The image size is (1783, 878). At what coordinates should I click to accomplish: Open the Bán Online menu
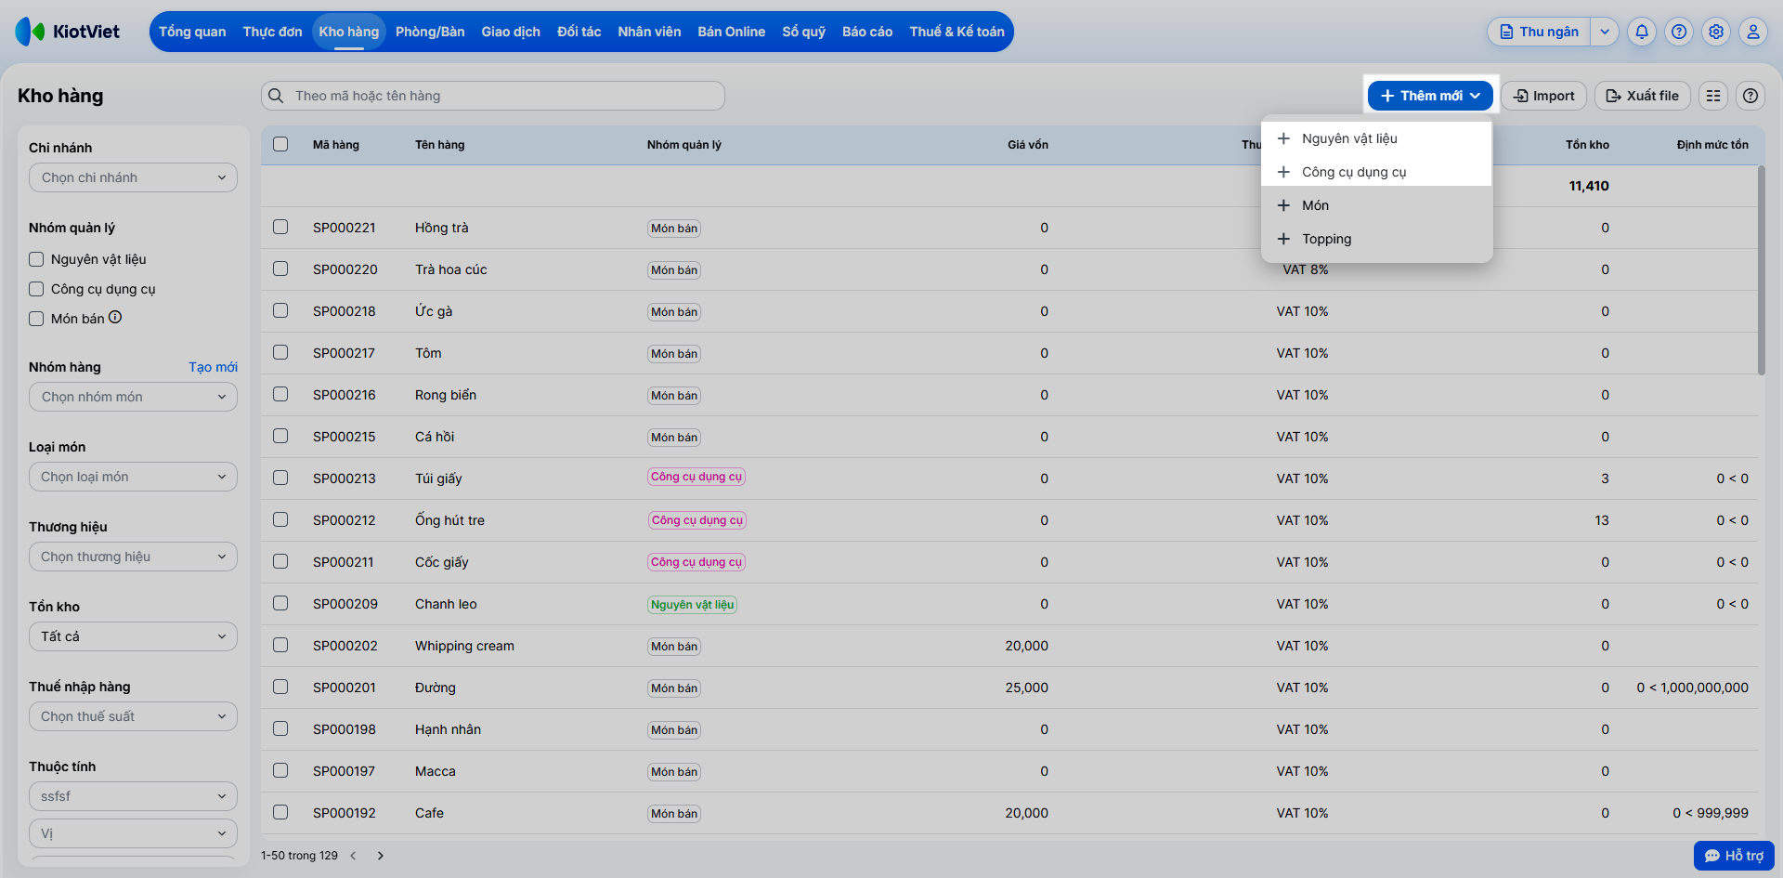click(732, 32)
